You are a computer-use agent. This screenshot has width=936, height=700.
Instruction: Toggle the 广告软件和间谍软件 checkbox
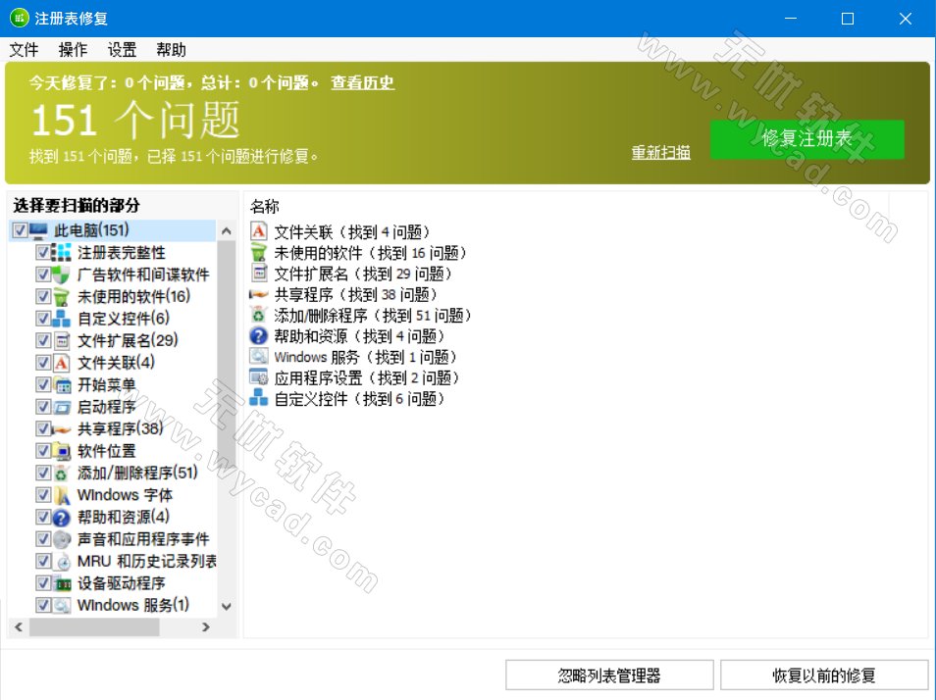tap(42, 275)
